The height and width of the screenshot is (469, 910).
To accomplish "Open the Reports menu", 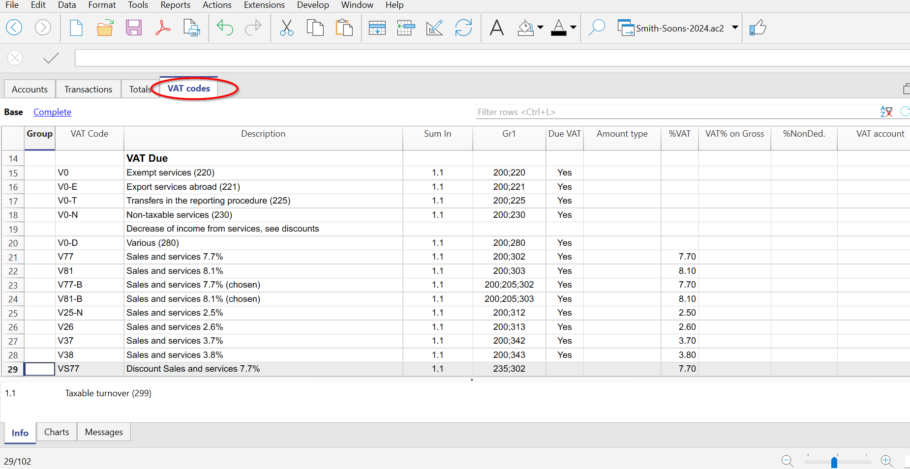I will point(175,5).
